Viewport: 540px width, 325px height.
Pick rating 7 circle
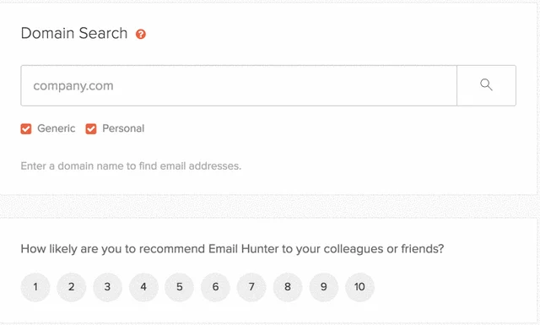pos(251,287)
